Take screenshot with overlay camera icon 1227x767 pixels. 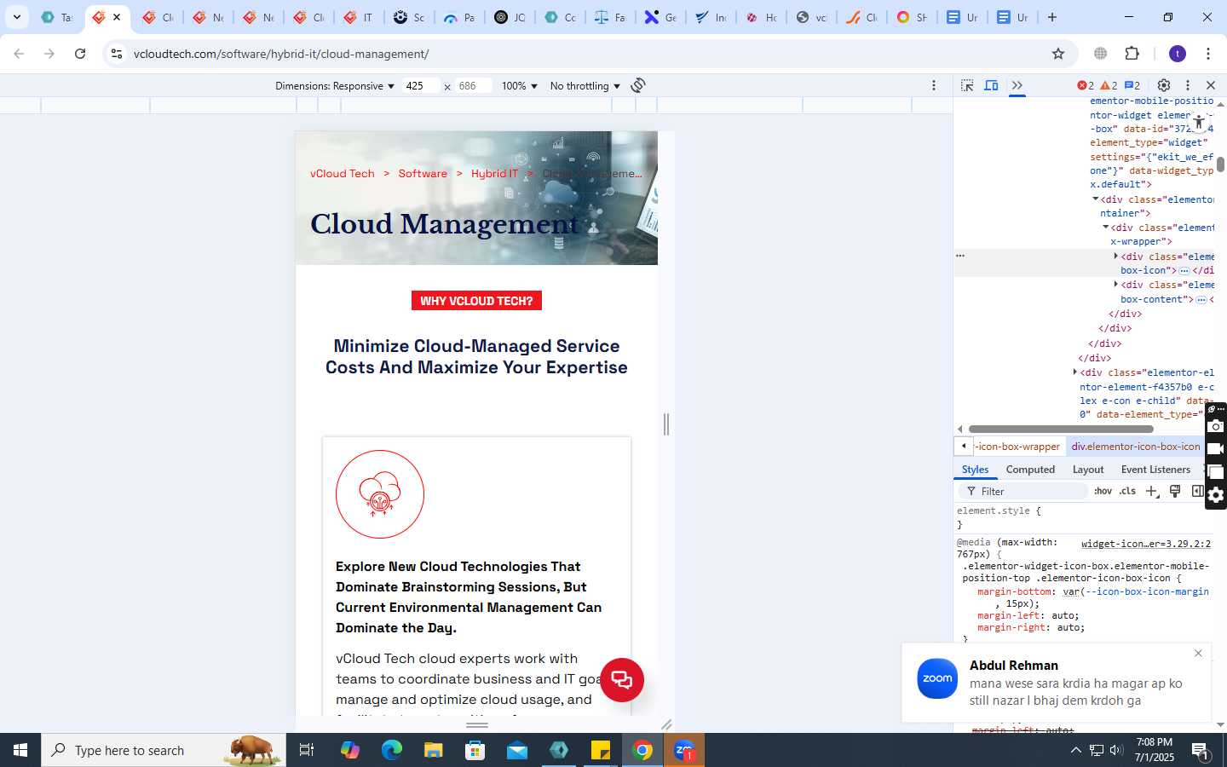[x=1216, y=426]
